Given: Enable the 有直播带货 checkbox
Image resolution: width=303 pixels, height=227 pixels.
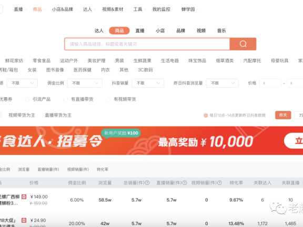Looking at the screenshot, I should tap(66, 99).
